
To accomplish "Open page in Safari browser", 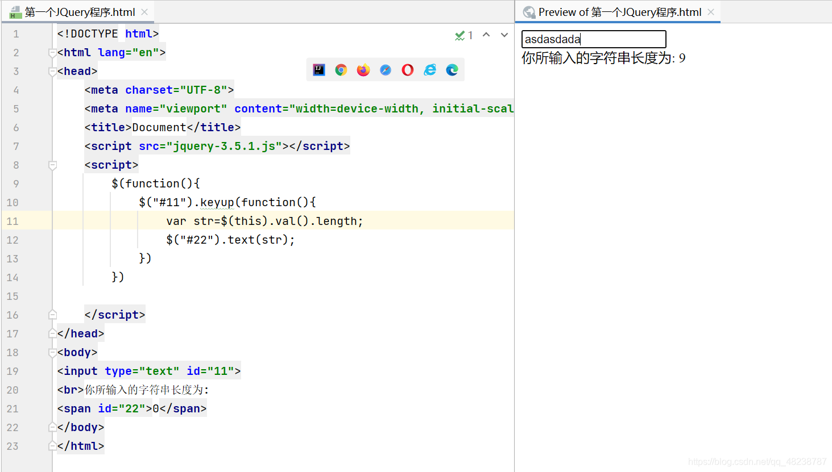I will pos(386,70).
